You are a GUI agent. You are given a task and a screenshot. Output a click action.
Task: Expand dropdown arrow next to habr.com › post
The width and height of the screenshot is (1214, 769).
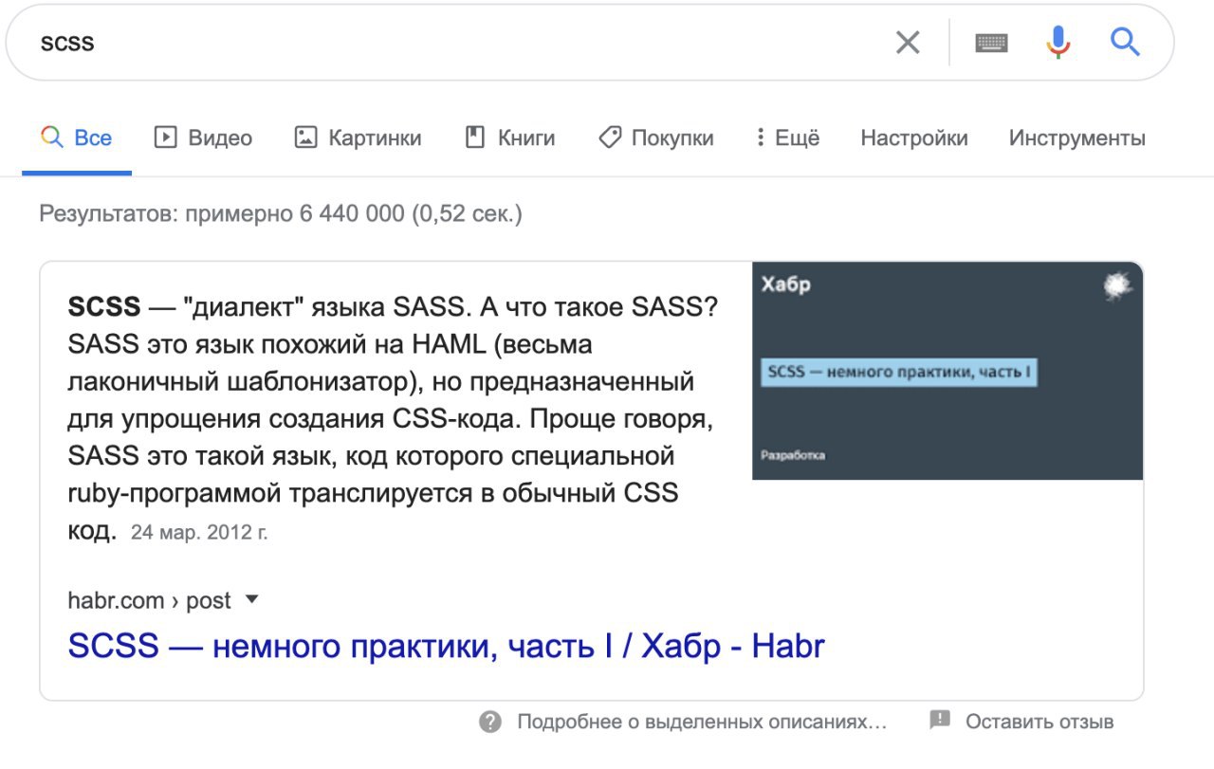[x=251, y=599]
